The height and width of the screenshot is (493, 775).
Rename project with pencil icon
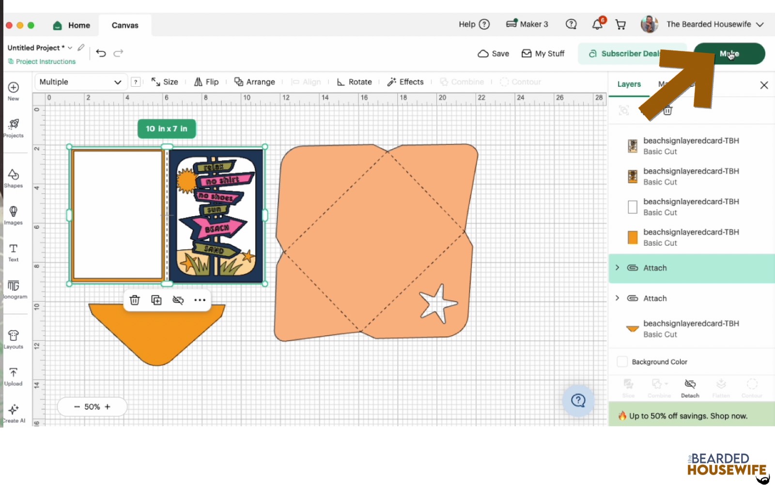81,48
